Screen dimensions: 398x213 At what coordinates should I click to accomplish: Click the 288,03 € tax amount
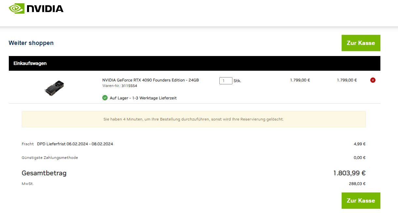point(357,184)
